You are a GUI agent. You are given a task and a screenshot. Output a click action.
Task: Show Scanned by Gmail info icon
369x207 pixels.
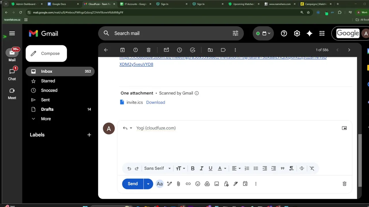coord(197,93)
